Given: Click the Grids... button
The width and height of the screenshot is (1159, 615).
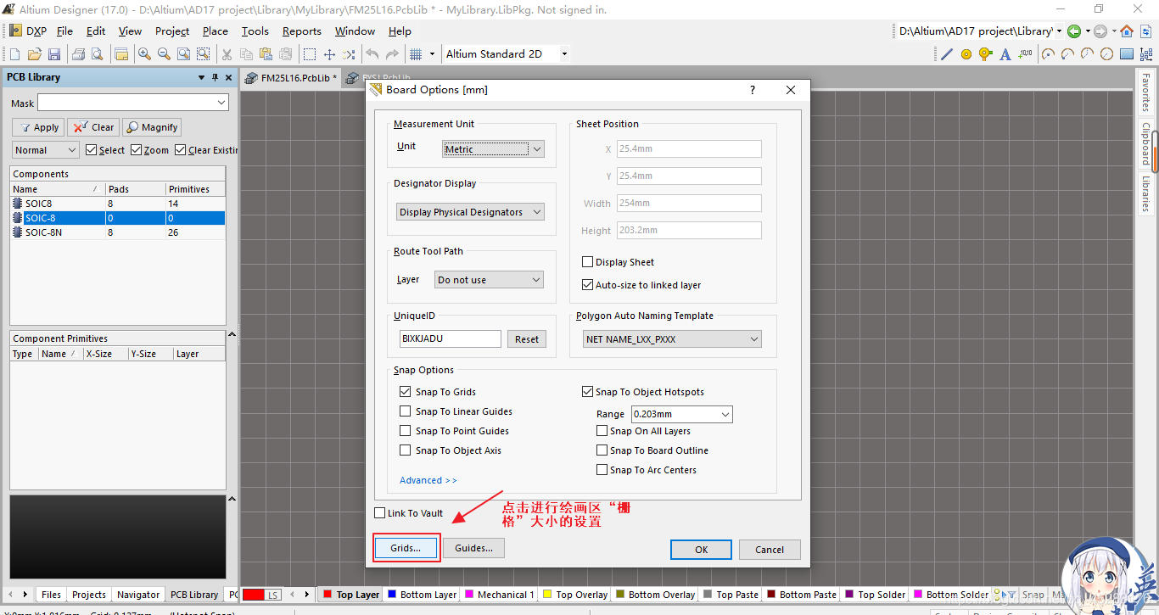Looking at the screenshot, I should (x=406, y=548).
